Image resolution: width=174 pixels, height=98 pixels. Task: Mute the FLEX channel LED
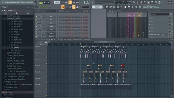(36, 30)
